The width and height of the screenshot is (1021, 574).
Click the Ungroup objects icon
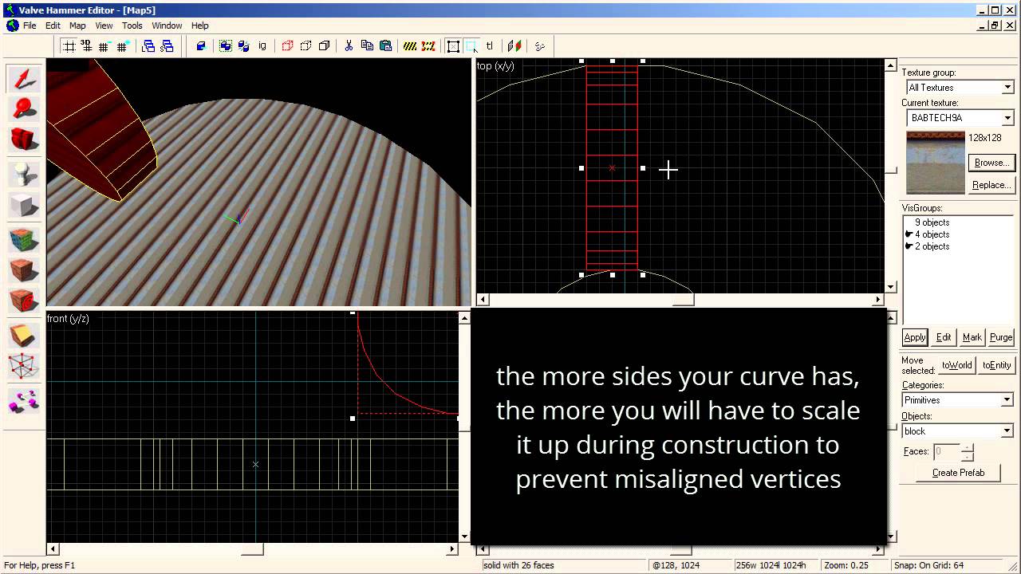click(244, 46)
